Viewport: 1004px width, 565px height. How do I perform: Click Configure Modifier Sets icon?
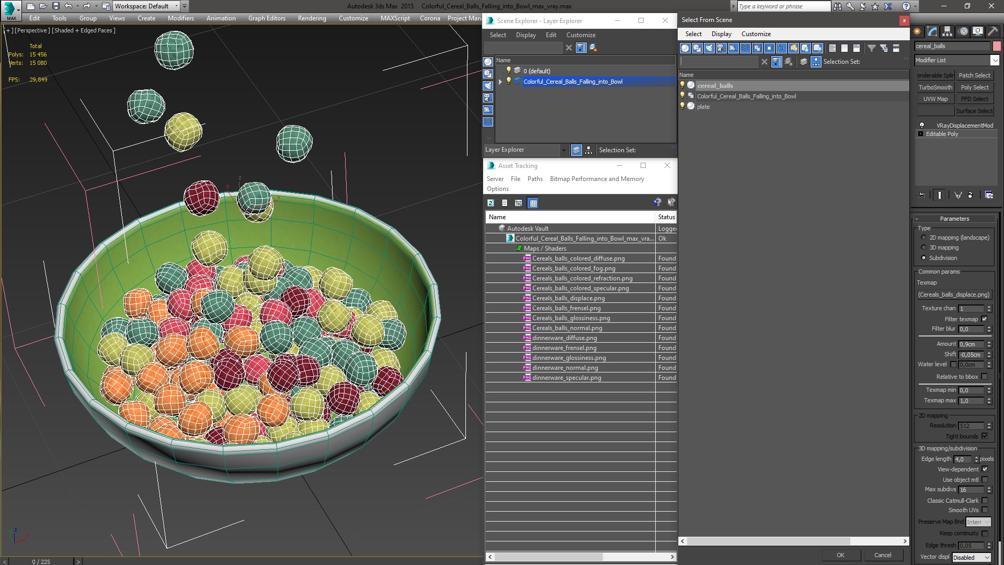point(989,195)
